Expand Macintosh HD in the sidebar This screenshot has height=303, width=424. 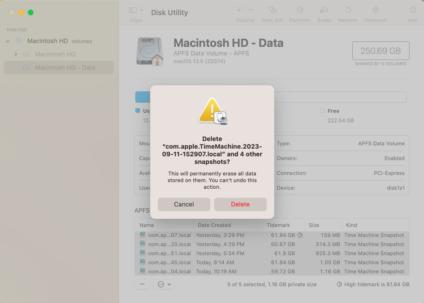click(16, 54)
